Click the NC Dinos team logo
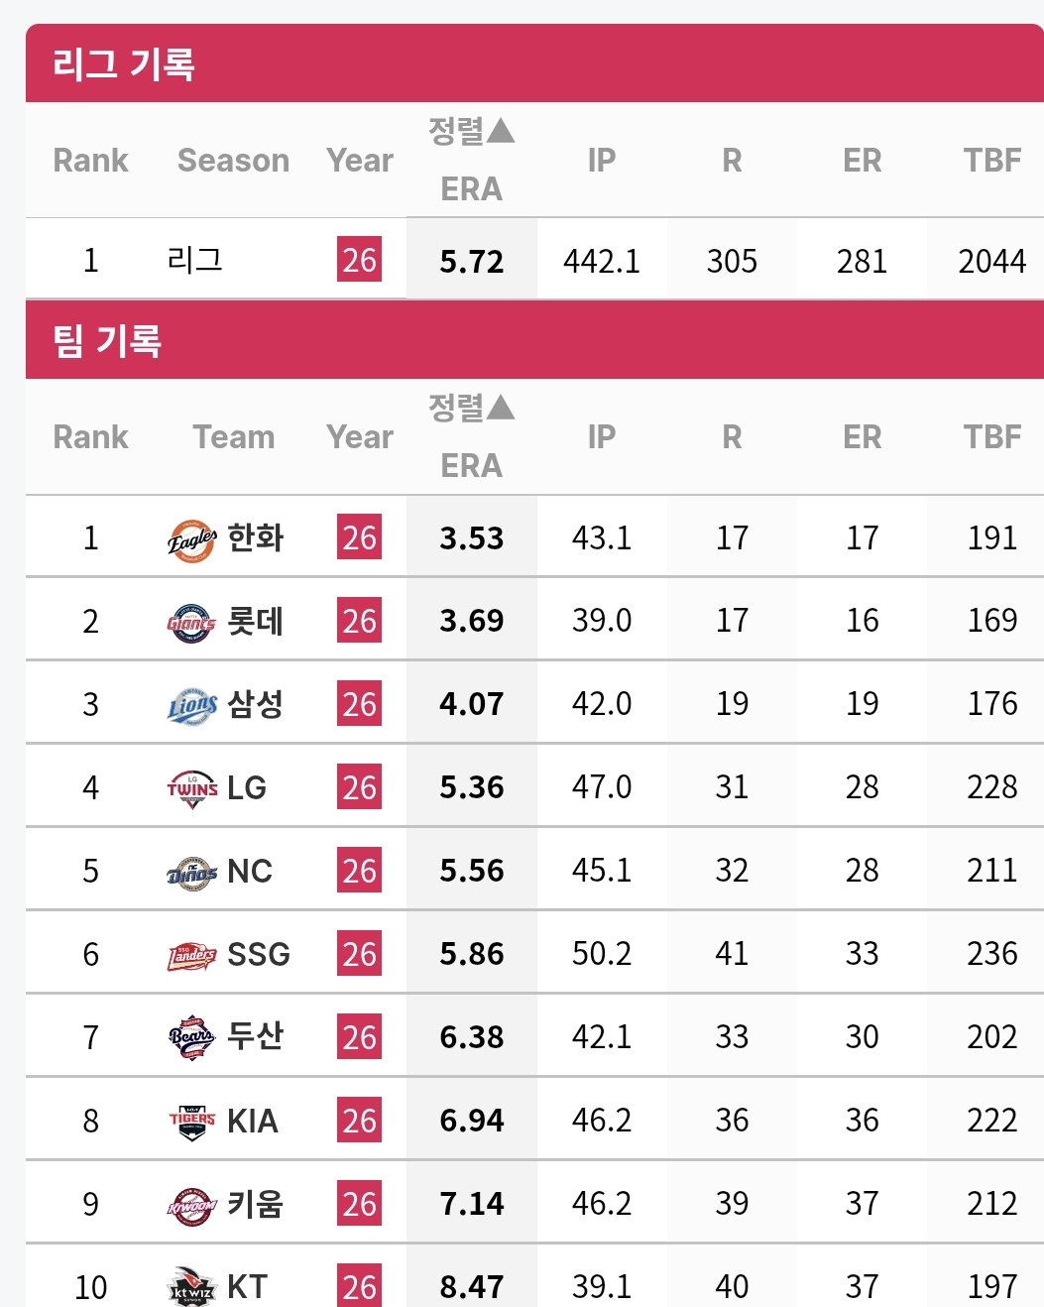Viewport: 1044px width, 1307px height. (x=191, y=873)
